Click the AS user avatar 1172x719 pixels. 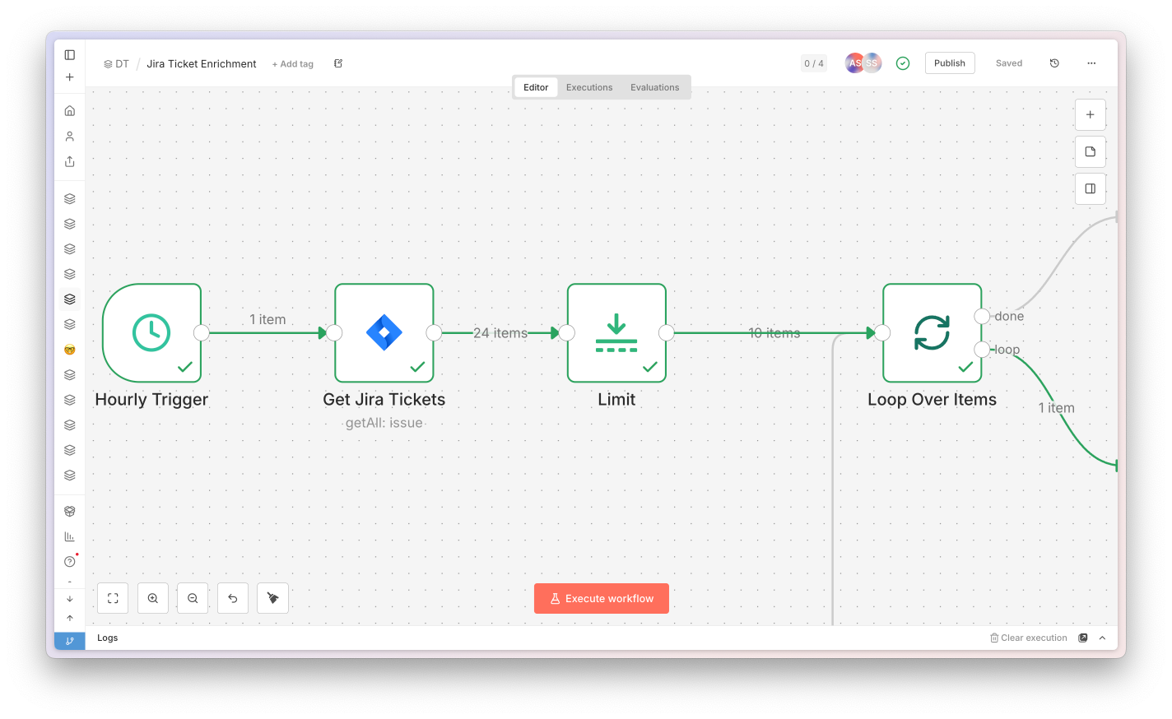tap(855, 63)
